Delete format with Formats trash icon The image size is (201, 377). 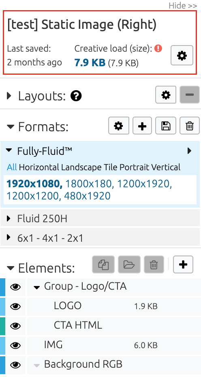coord(190,126)
